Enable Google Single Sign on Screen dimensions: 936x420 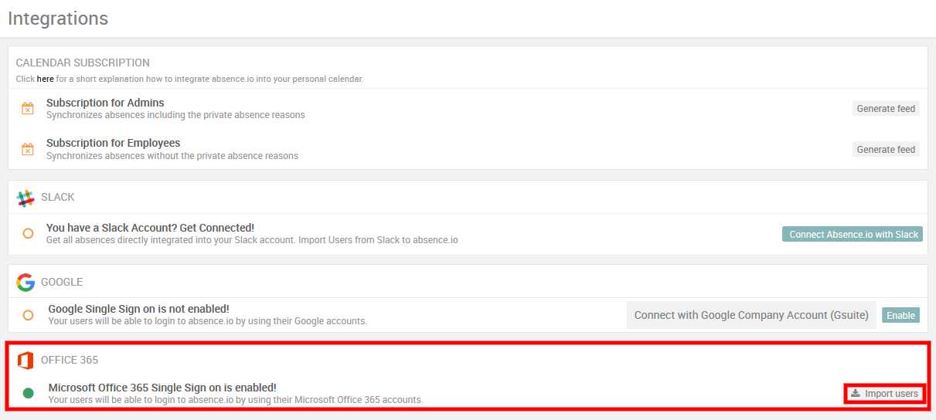click(x=900, y=315)
